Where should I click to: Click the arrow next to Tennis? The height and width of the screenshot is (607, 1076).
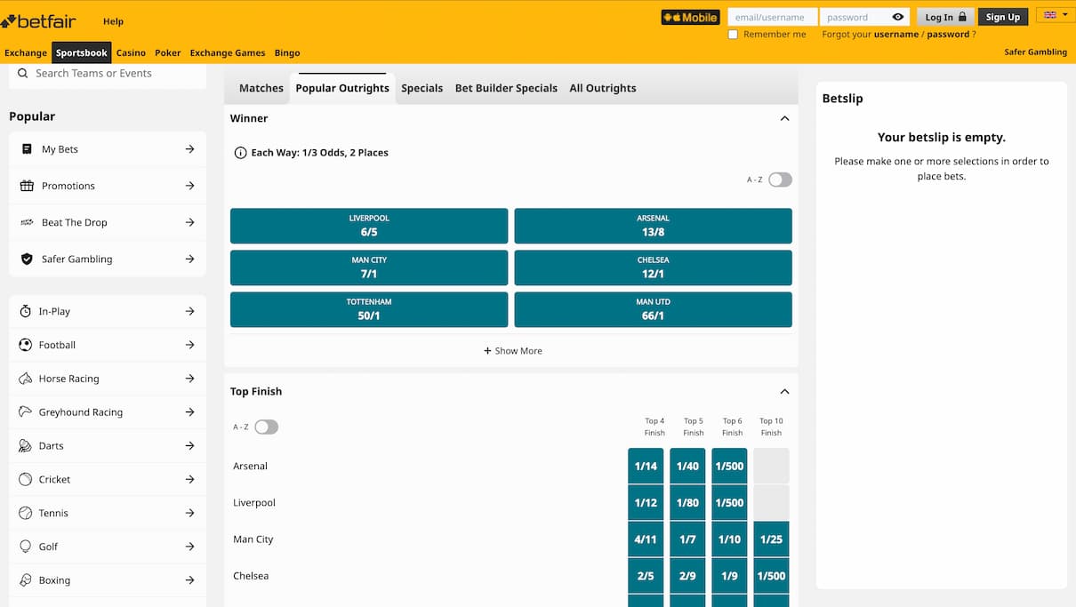[189, 513]
